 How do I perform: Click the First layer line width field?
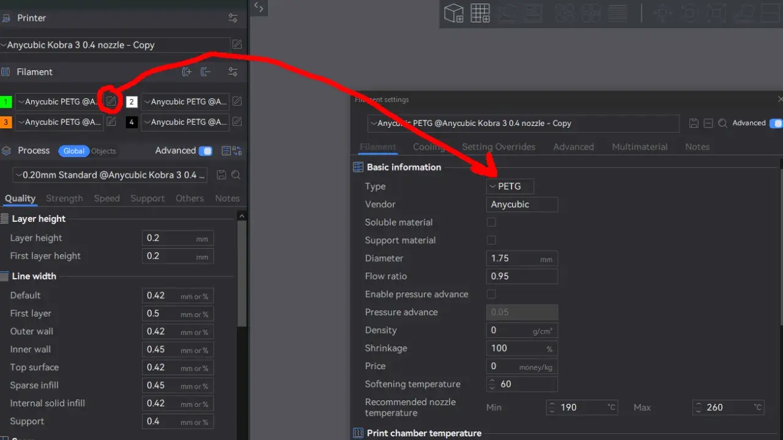(x=178, y=313)
